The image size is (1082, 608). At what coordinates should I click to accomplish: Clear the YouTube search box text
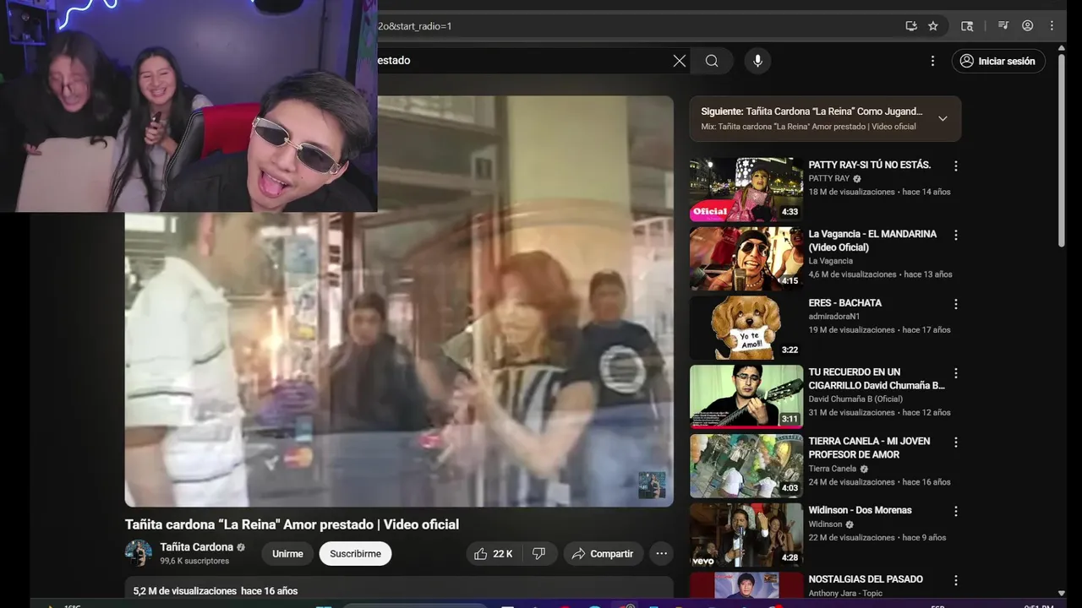680,61
